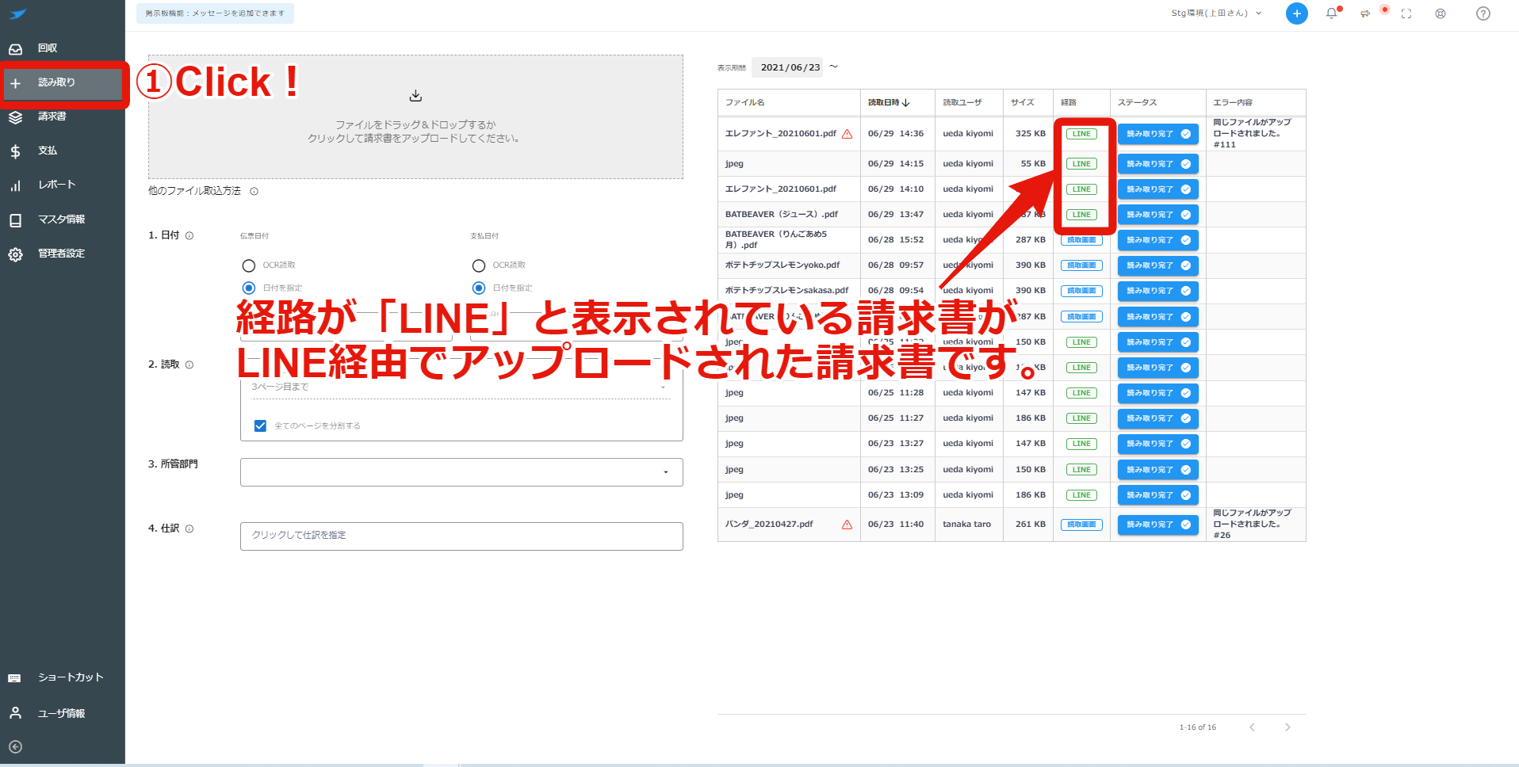Viewport: 1519px width, 767px height.
Task: Open the ショートカット keyboard icon
Action: click(14, 678)
